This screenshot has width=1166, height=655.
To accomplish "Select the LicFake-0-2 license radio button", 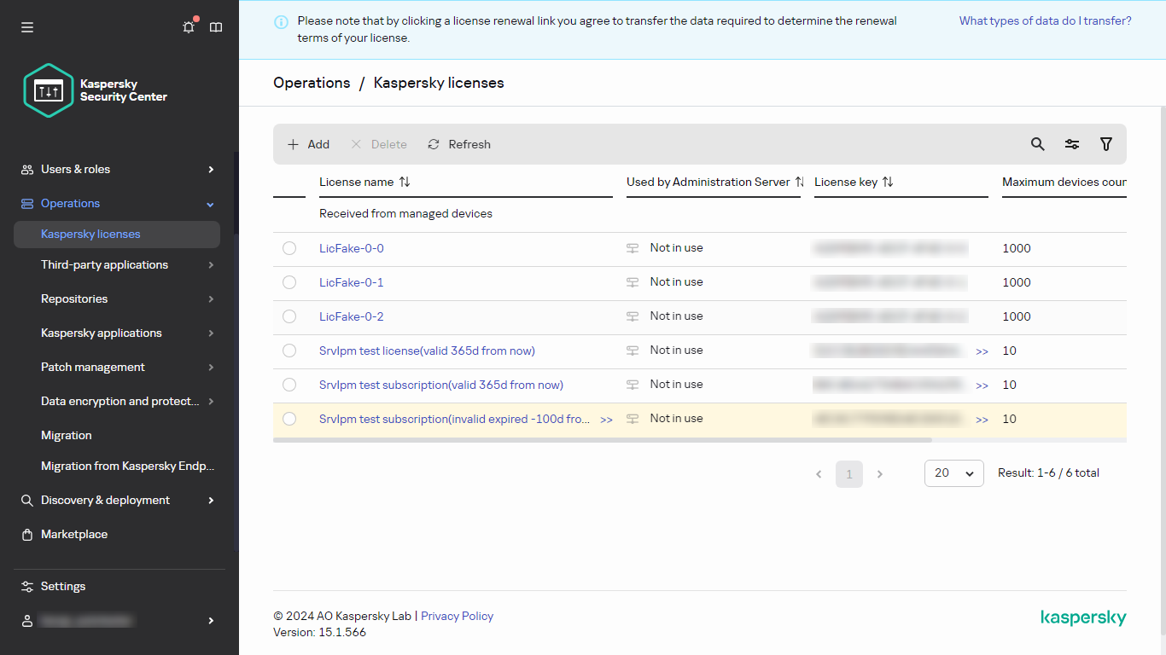I will click(289, 316).
